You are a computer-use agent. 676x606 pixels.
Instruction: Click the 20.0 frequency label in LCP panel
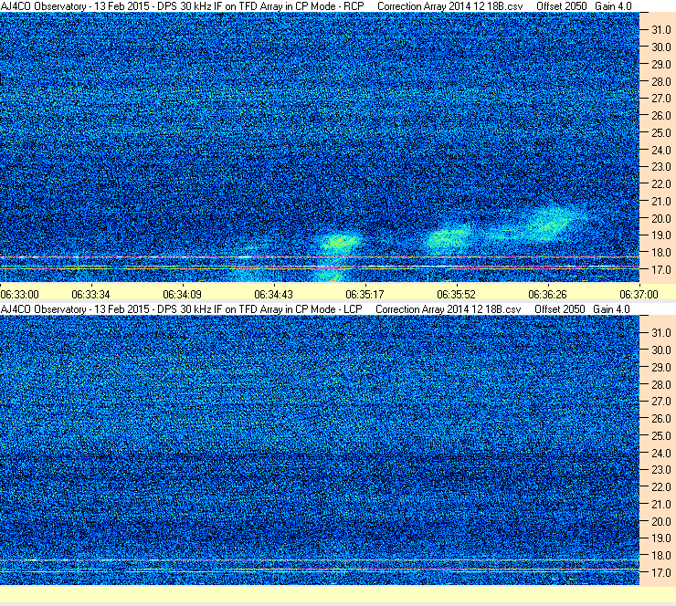(x=660, y=522)
